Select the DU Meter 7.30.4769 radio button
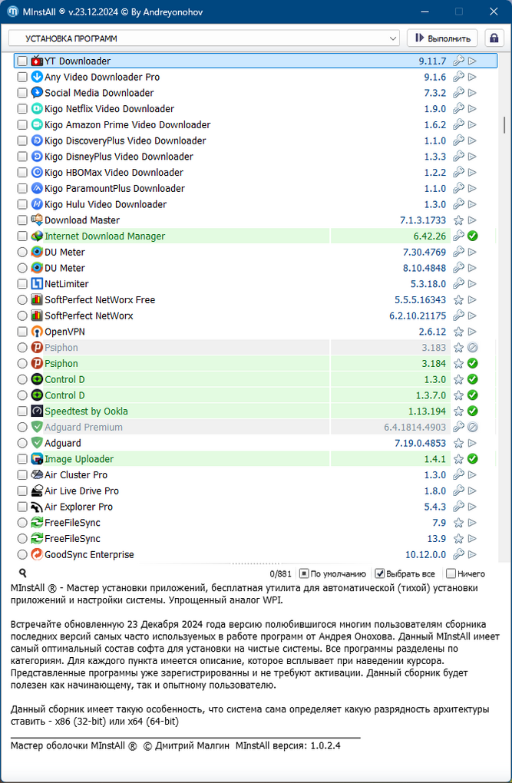This screenshot has height=783, width=512. pyautogui.click(x=22, y=253)
